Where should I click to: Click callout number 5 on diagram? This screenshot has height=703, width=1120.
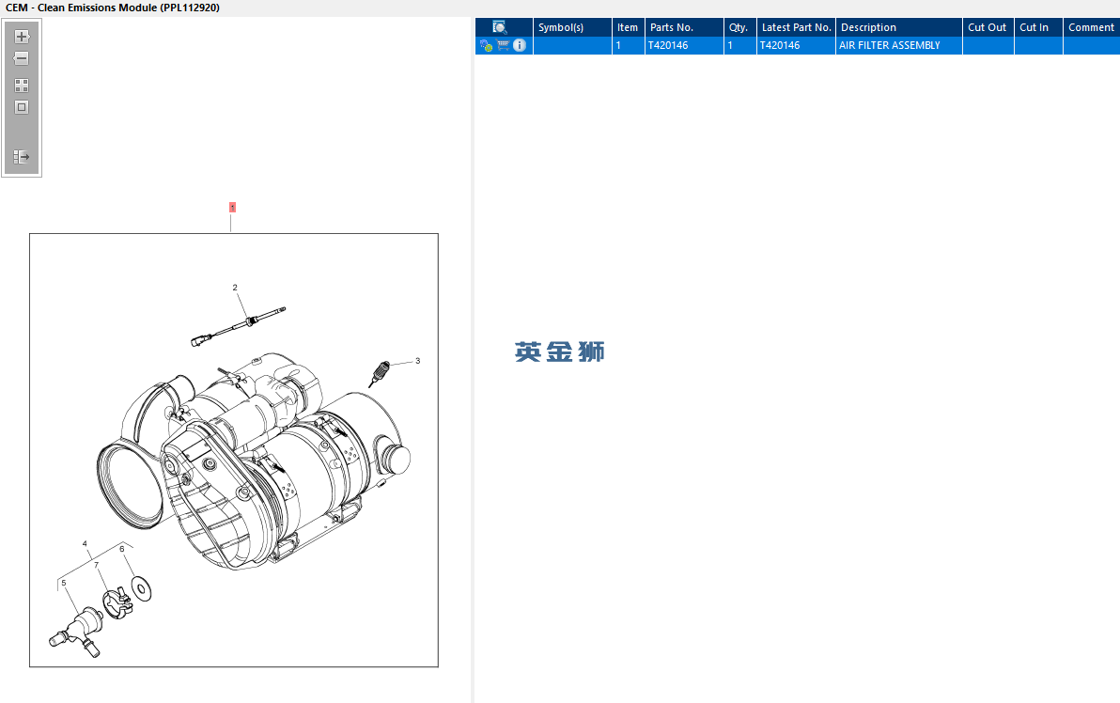pyautogui.click(x=64, y=583)
